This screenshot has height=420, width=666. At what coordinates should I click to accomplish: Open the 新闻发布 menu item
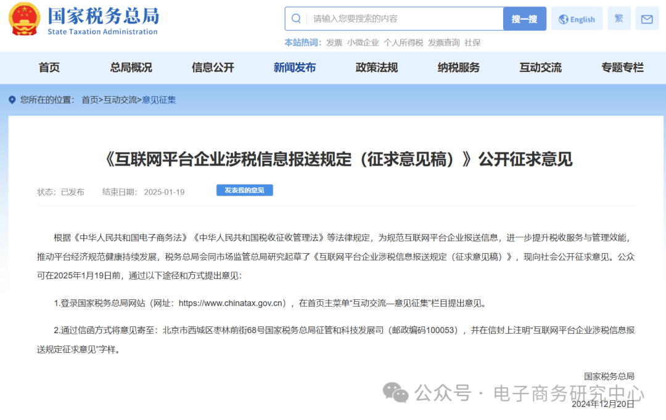(x=295, y=68)
